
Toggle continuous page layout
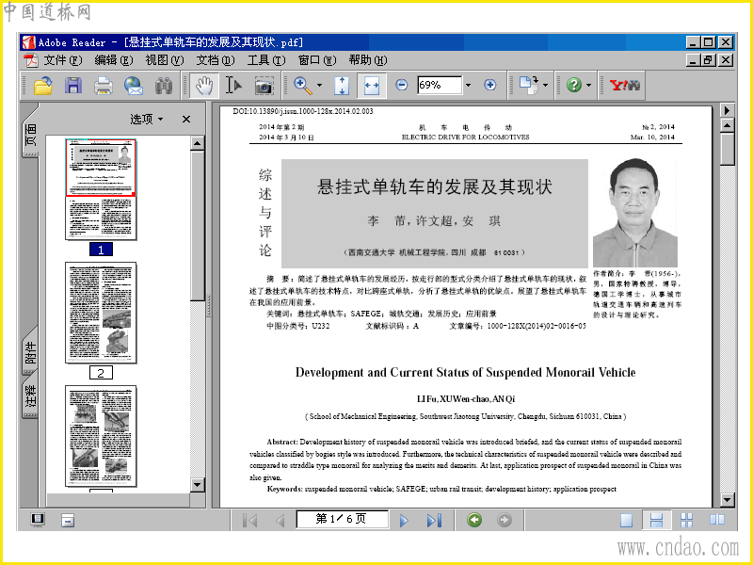[x=656, y=520]
